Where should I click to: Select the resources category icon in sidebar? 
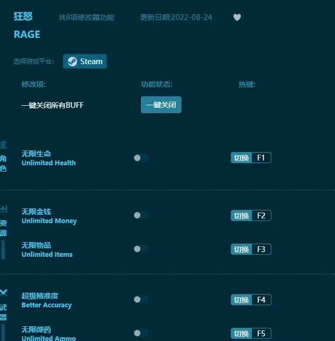pyautogui.click(x=4, y=209)
